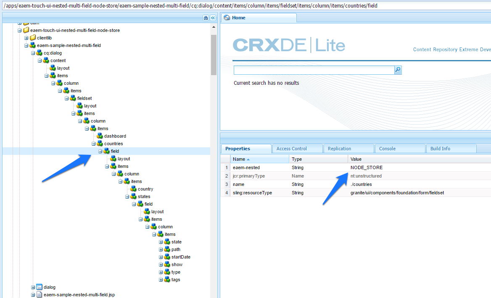Image resolution: width=491 pixels, height=298 pixels.
Task: Select the sling:resourceType property name
Action: (252, 193)
